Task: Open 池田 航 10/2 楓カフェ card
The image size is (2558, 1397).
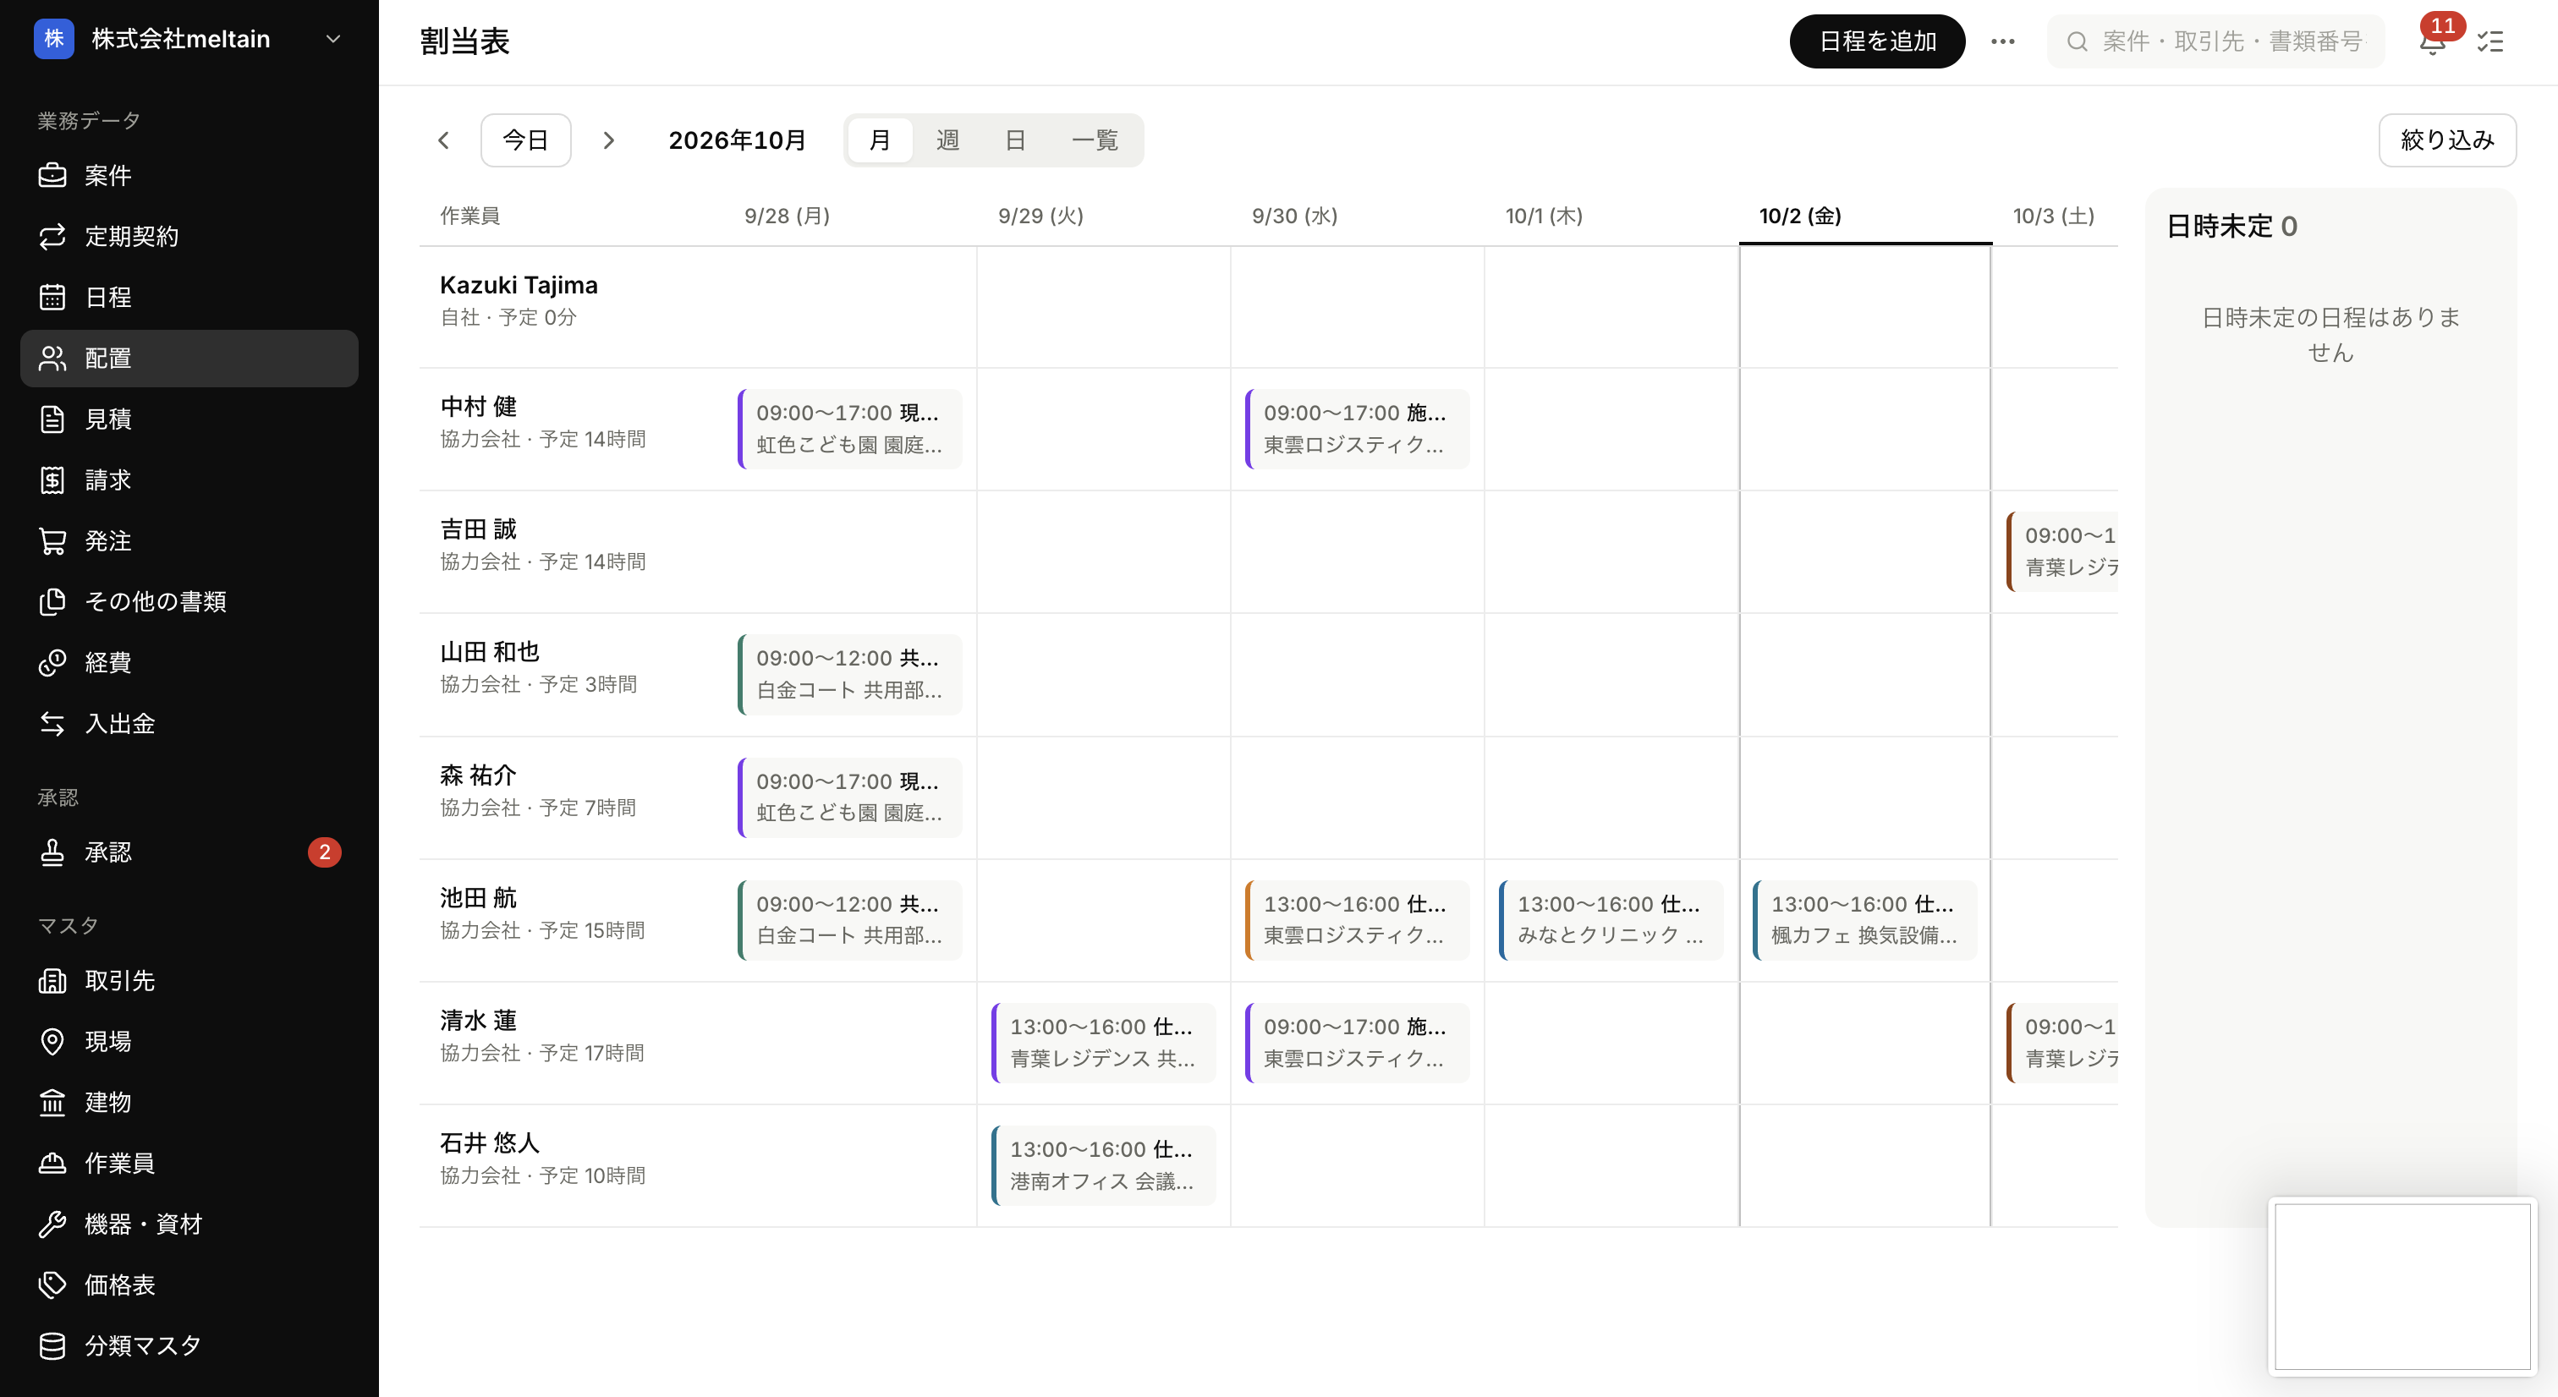Action: [x=1865, y=919]
